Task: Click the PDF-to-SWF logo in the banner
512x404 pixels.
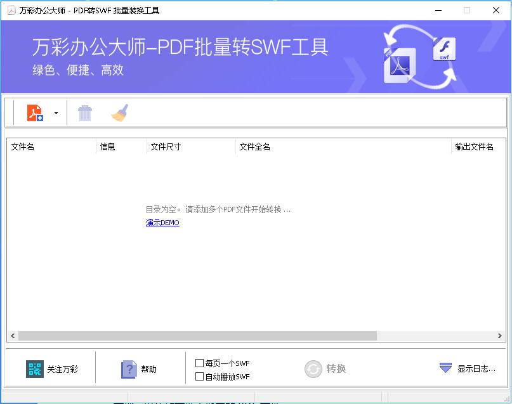Action: tap(399, 64)
